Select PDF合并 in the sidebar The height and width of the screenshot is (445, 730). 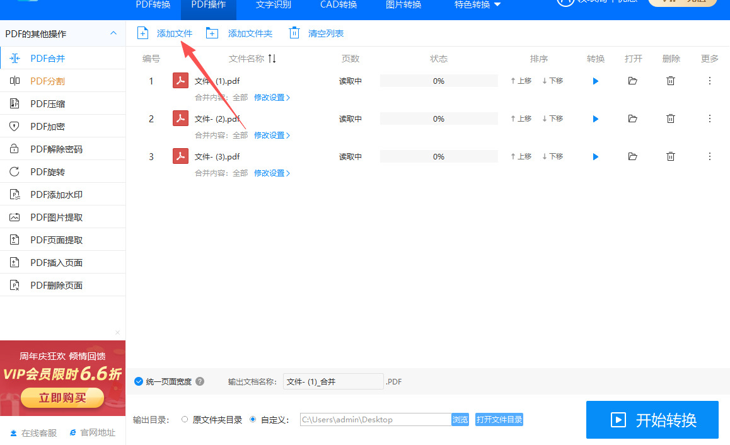63,58
